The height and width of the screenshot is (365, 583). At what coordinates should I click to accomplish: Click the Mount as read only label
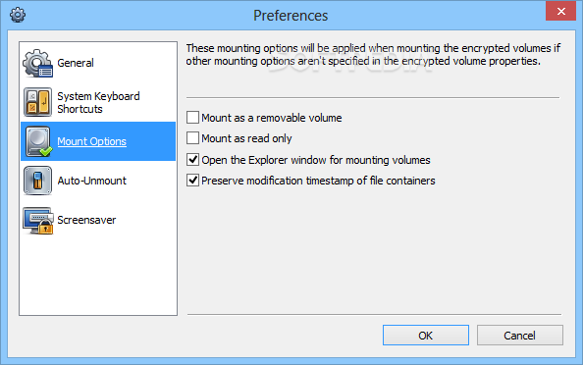pos(247,138)
